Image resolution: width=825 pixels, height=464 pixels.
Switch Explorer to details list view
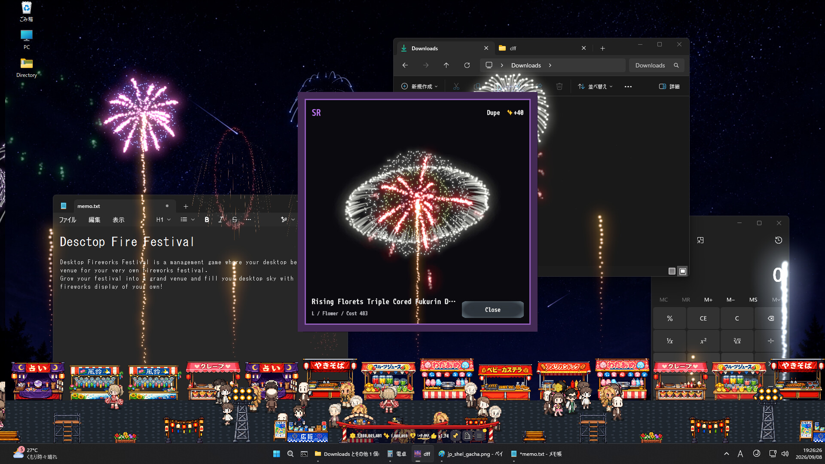point(672,271)
